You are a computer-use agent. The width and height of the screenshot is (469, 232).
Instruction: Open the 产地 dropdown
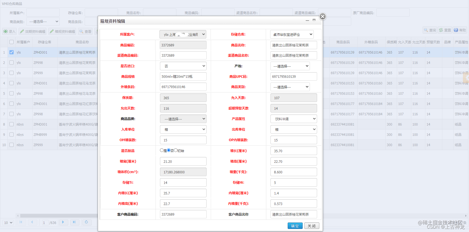point(290,66)
